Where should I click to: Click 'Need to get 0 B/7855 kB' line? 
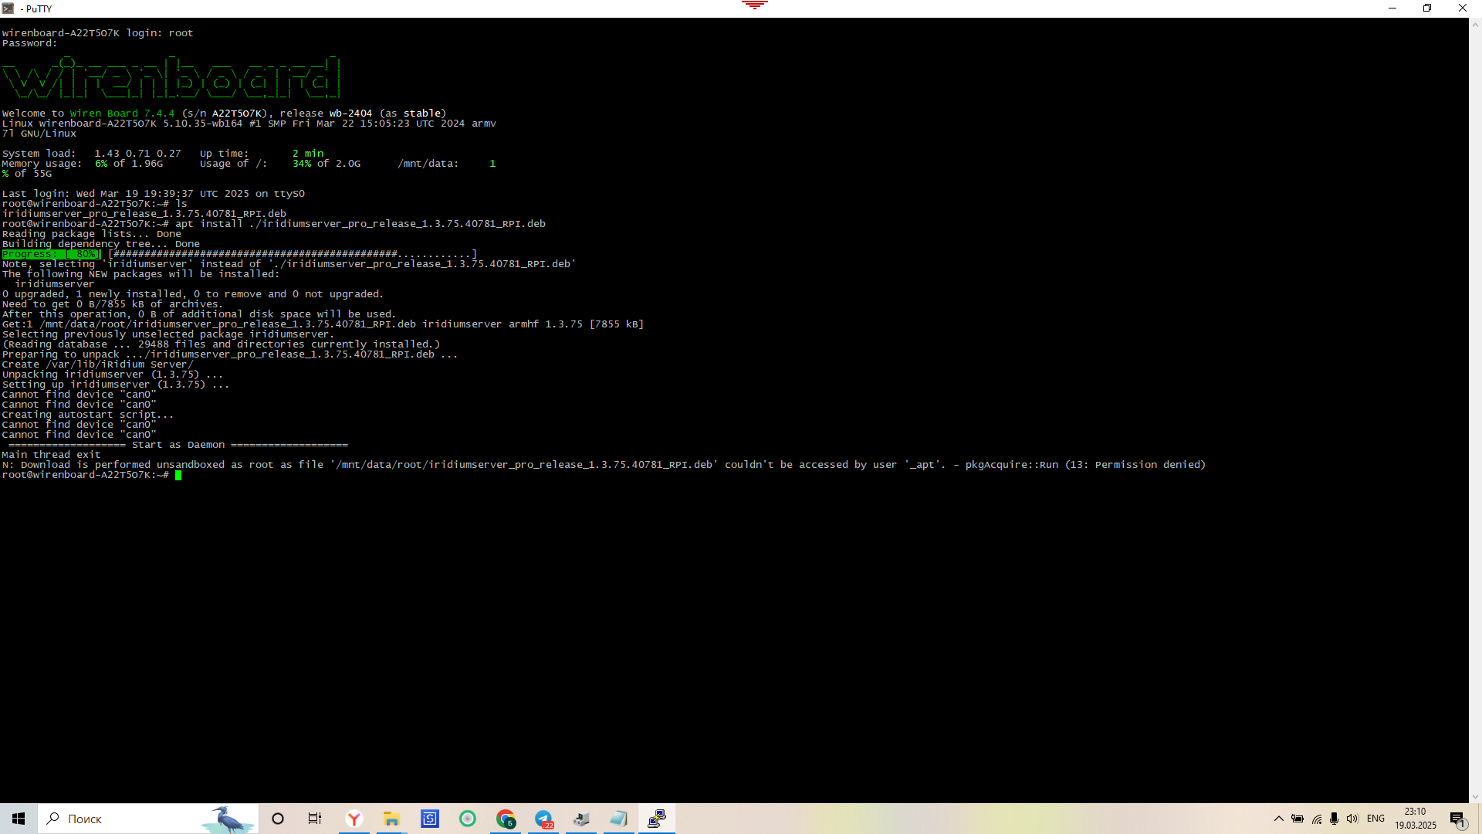(112, 304)
